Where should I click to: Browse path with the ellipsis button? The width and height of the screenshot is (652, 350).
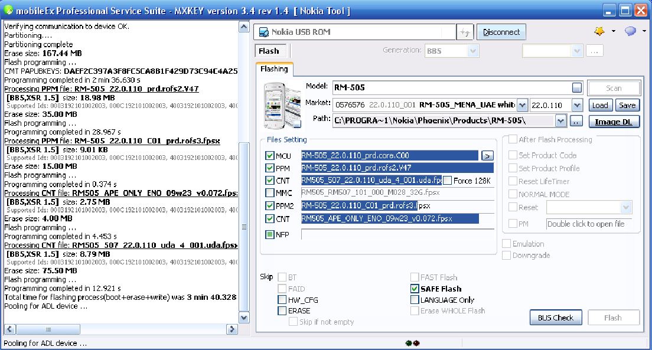576,122
